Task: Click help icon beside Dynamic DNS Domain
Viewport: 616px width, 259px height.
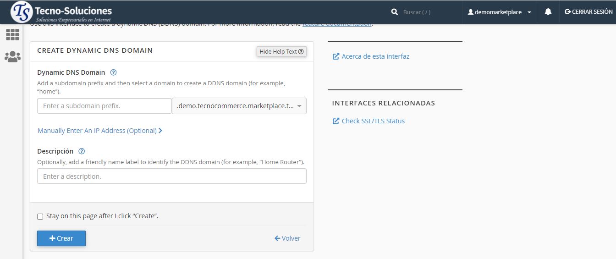Action: [114, 72]
